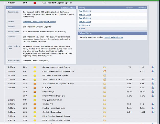Open detail folder for Pending Home Sales m/m
160x124 pixels.
coord(105,108)
